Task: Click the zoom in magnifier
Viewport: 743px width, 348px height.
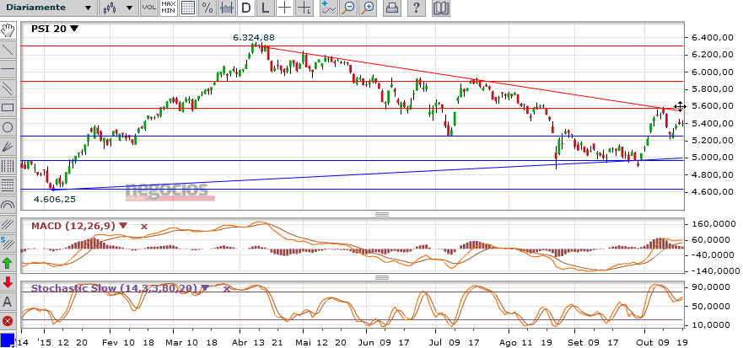Action: pyautogui.click(x=367, y=8)
